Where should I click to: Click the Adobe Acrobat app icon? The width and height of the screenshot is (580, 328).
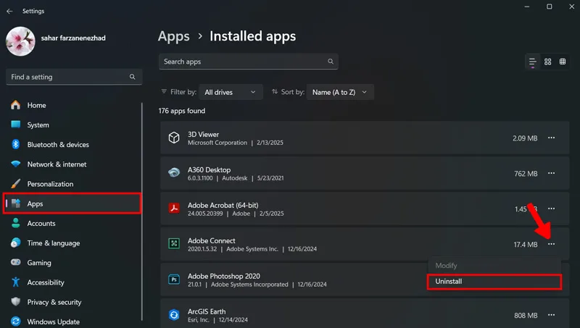click(x=174, y=208)
